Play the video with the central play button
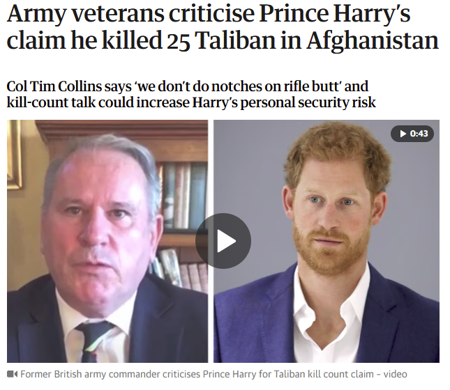 (223, 241)
